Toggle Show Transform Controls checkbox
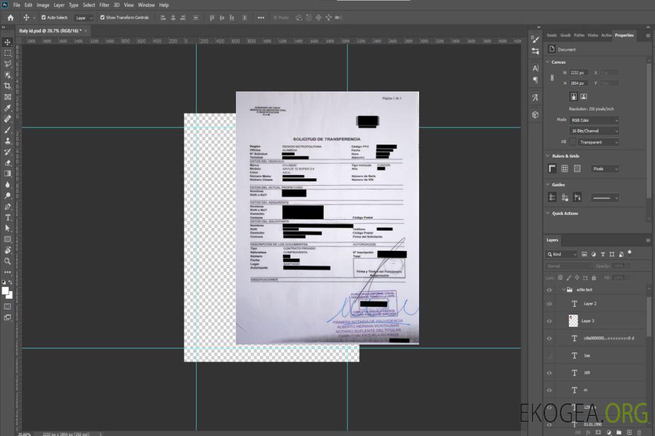The height and width of the screenshot is (436, 655). click(x=102, y=18)
